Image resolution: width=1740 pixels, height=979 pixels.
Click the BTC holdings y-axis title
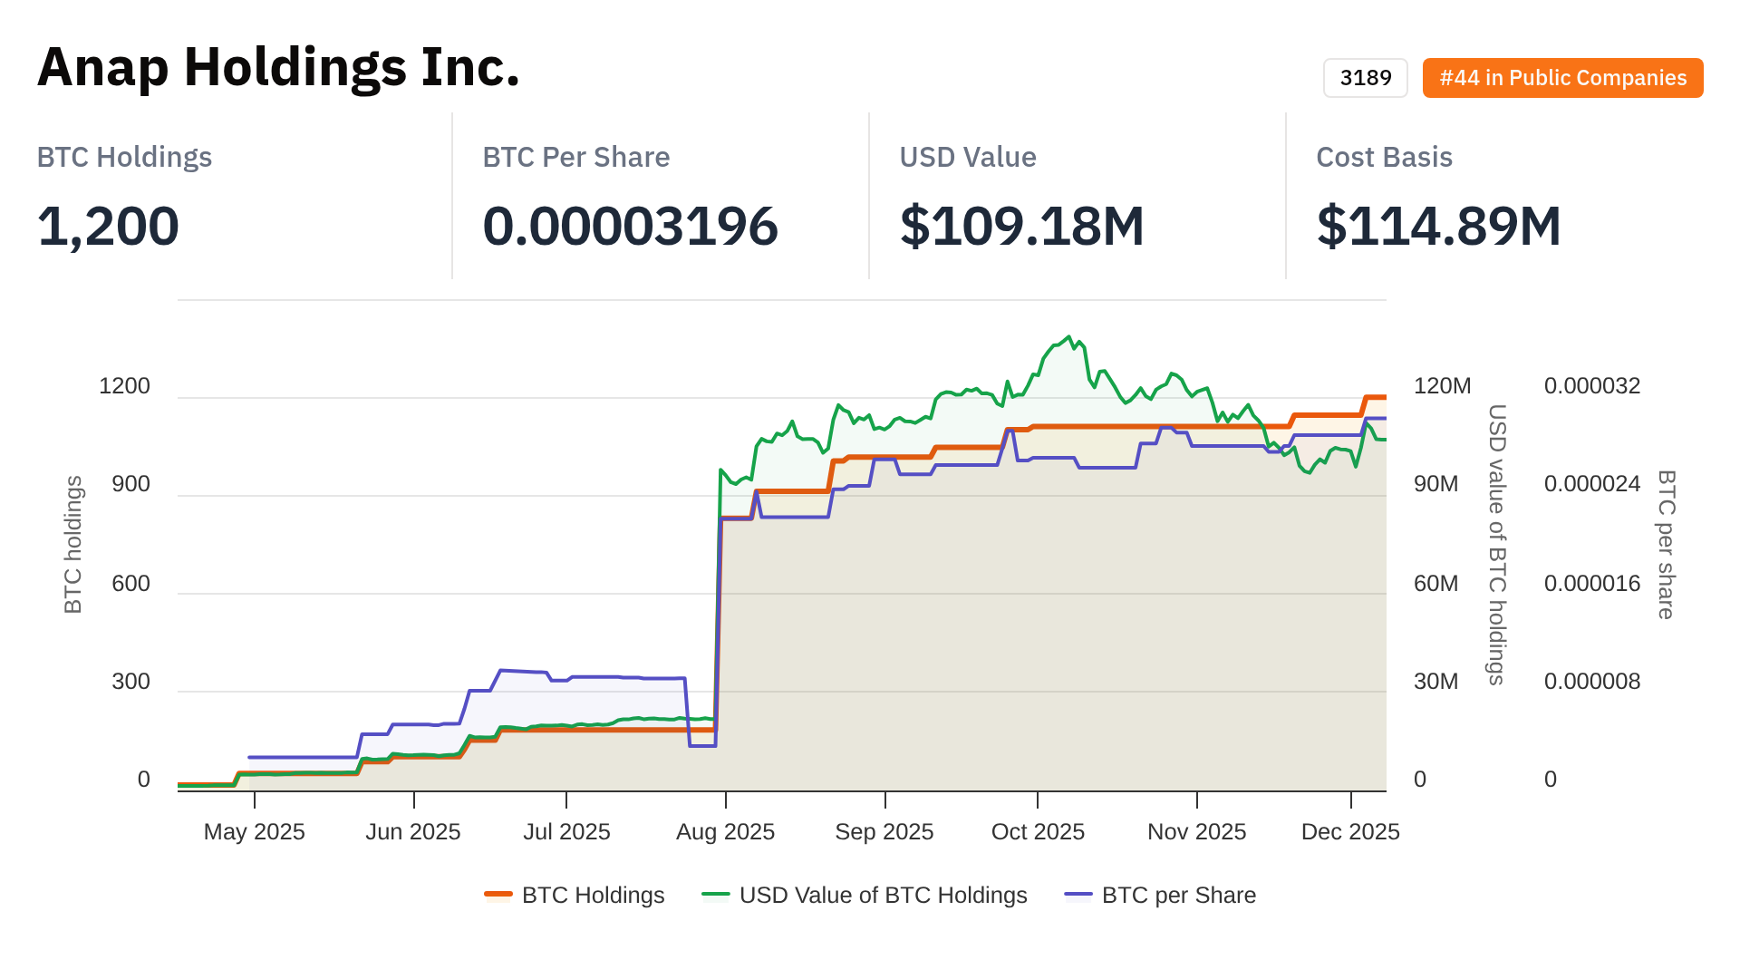coord(73,544)
